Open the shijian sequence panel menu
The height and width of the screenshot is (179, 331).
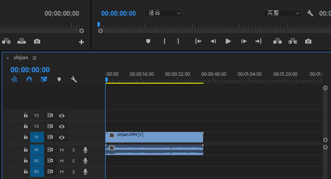(34, 58)
